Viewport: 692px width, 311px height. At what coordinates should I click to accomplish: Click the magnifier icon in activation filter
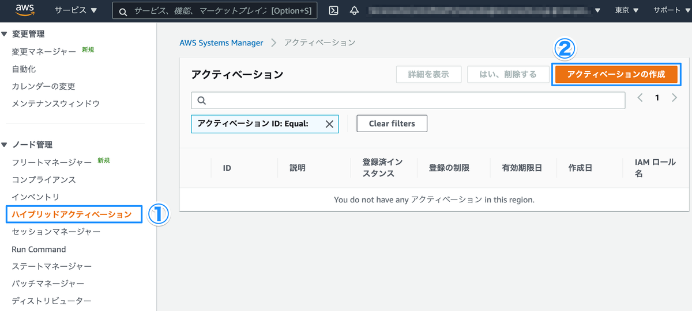(202, 100)
